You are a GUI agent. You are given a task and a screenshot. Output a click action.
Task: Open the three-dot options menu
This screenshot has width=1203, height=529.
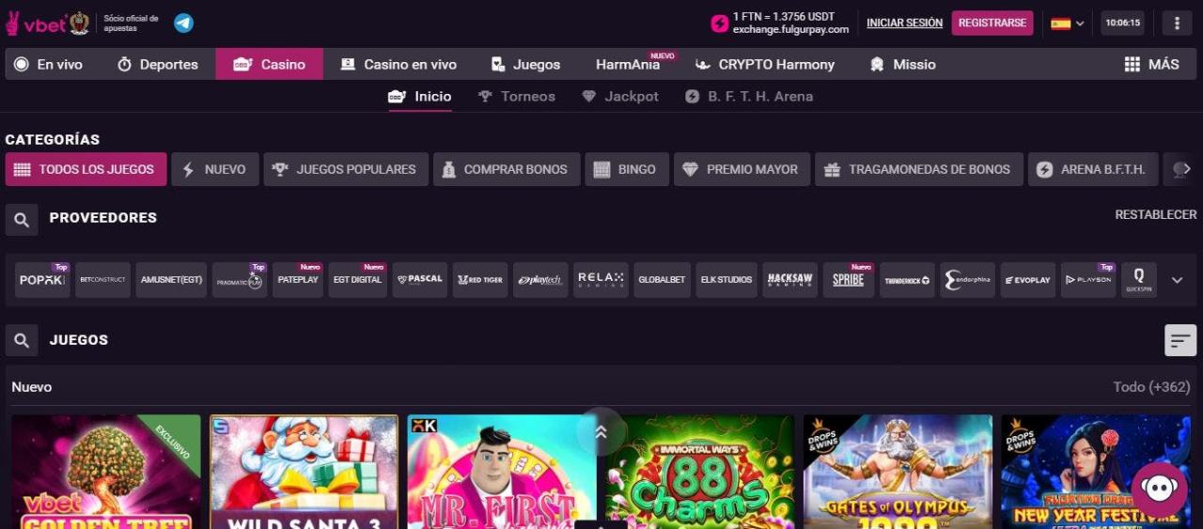click(1177, 23)
